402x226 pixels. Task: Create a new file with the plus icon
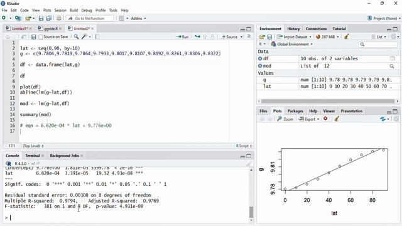click(4, 18)
